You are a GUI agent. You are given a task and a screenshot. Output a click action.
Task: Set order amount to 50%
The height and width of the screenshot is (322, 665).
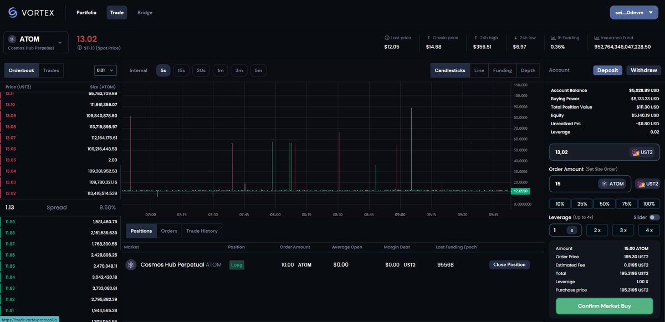(604, 203)
